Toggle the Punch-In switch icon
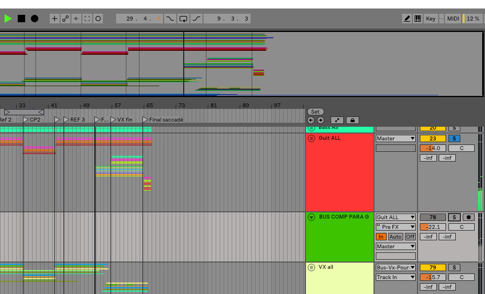Image resolution: width=485 pixels, height=294 pixels. tap(170, 18)
